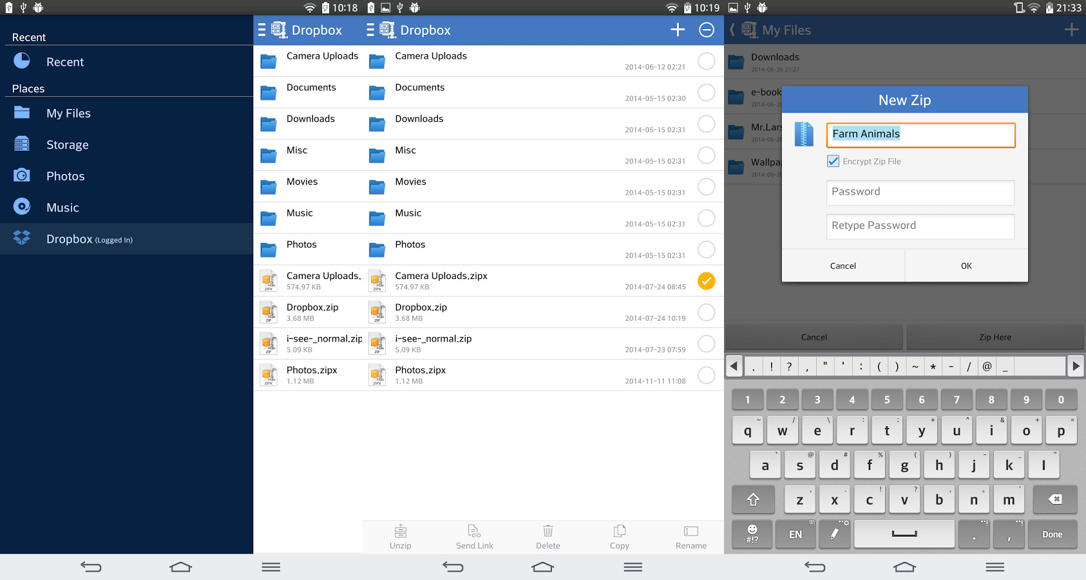Go back using My Files chevron
1086x580 pixels.
[x=733, y=30]
